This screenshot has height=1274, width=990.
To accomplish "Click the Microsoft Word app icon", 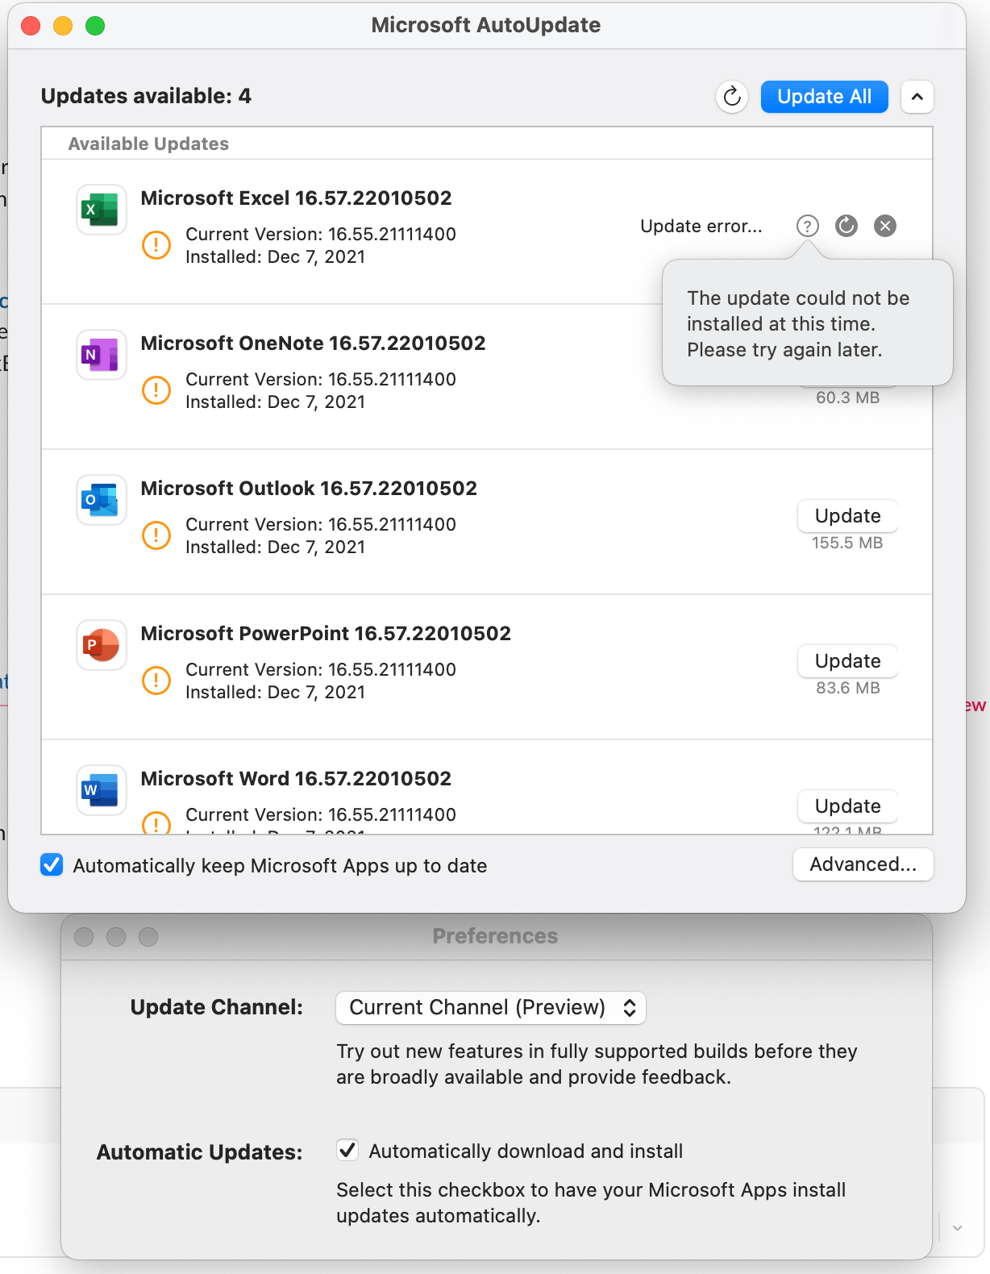I will coord(102,790).
